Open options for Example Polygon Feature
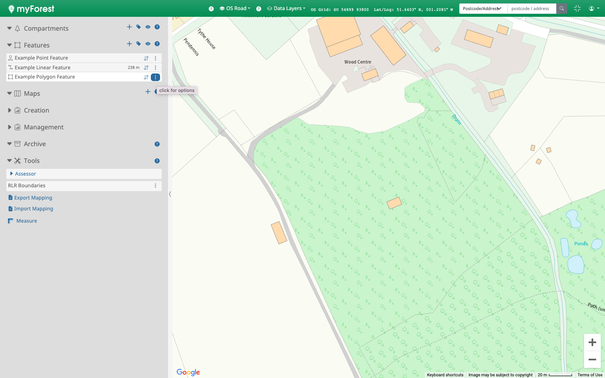 [155, 77]
